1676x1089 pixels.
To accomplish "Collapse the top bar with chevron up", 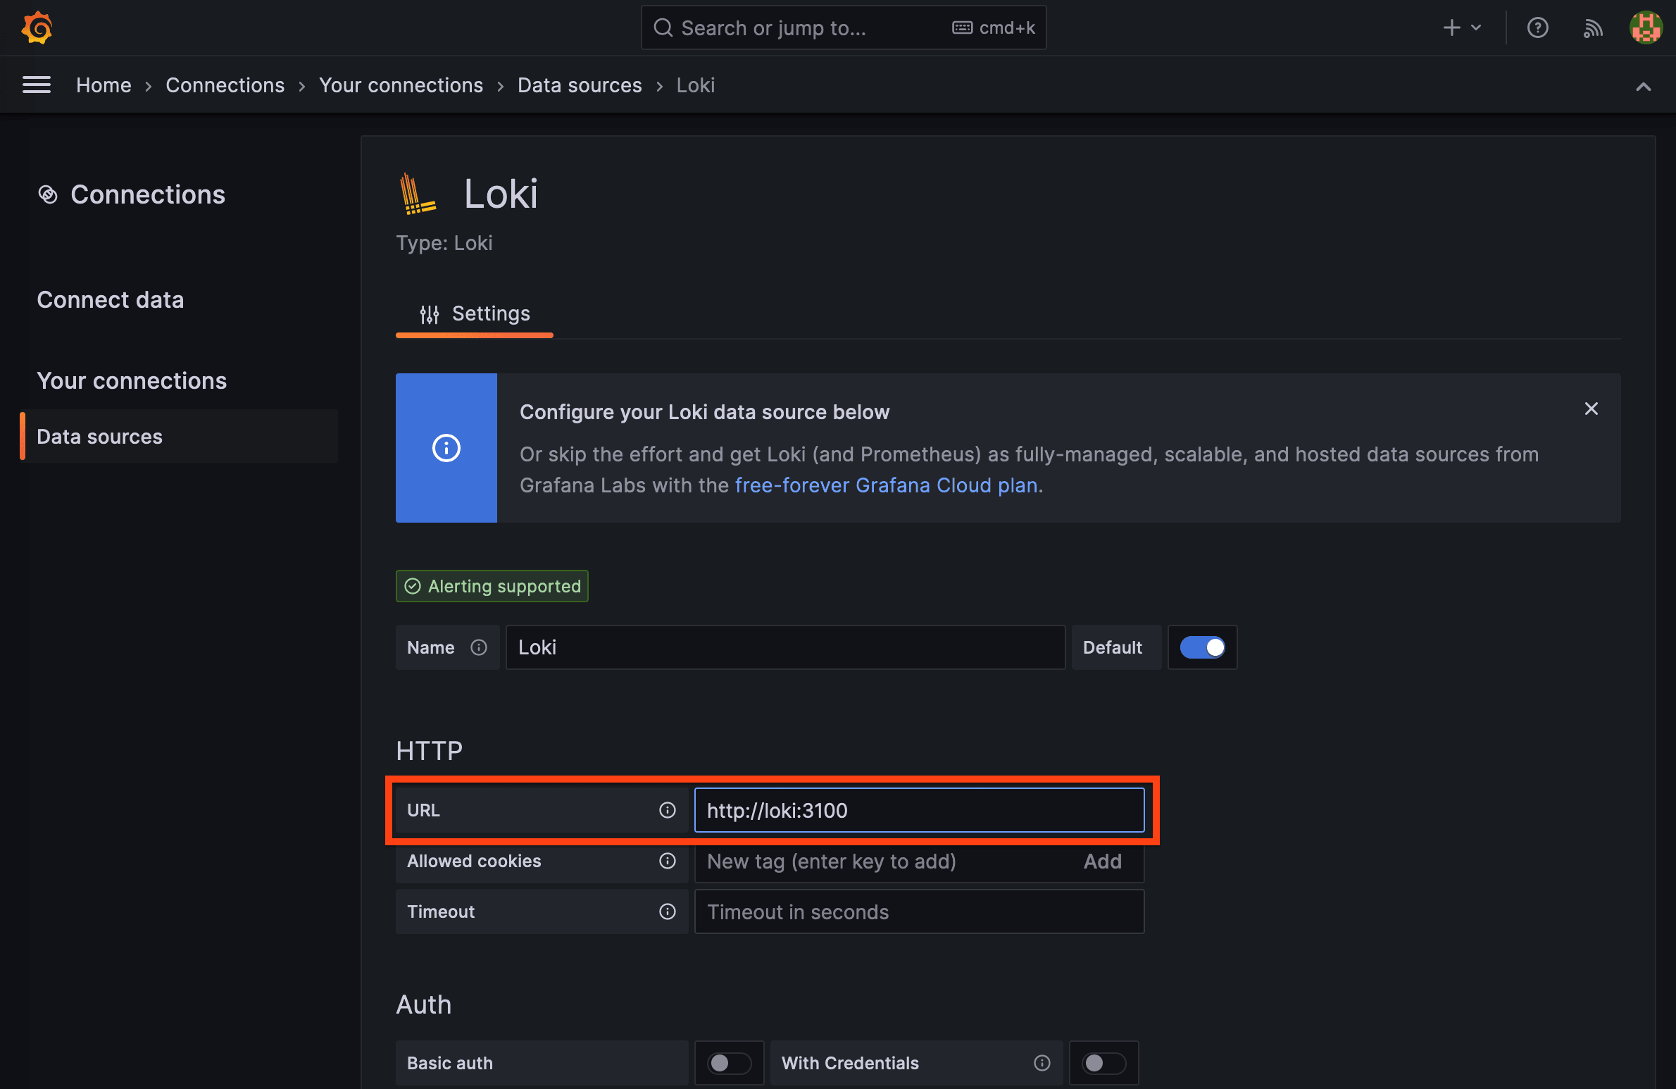I will tap(1643, 87).
